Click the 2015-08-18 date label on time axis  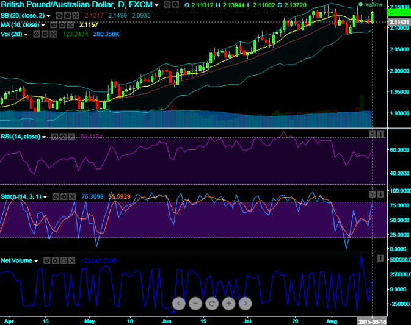tap(372, 321)
